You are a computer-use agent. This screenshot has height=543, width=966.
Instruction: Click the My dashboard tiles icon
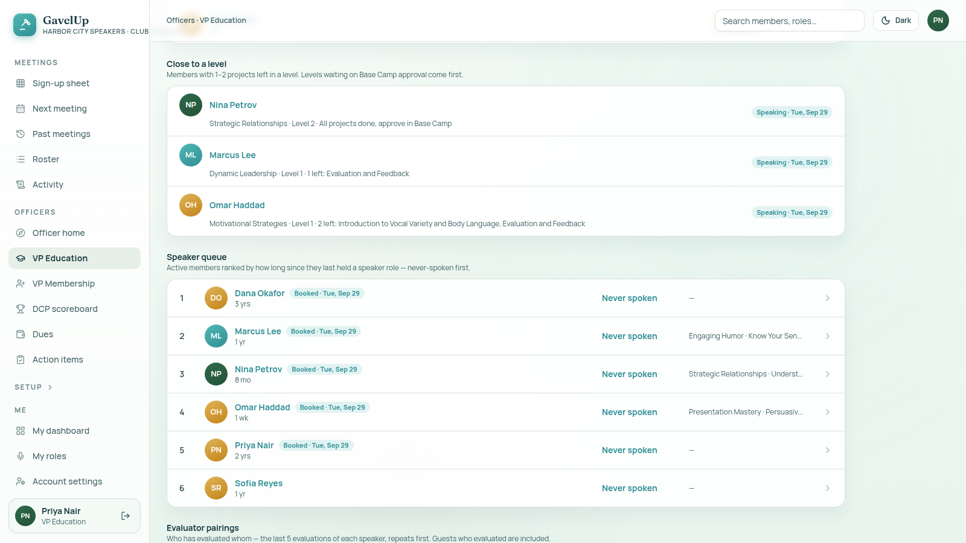[21, 431]
